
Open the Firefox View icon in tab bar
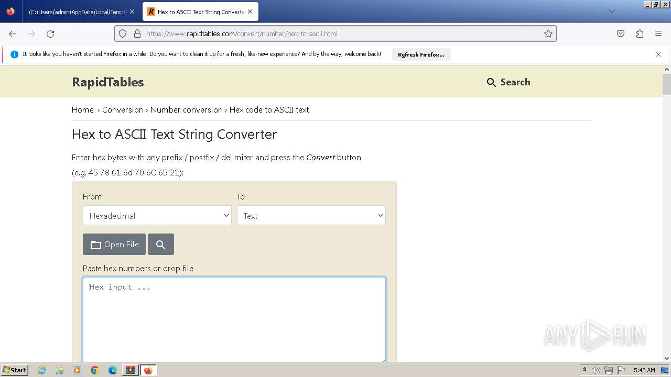click(x=10, y=12)
